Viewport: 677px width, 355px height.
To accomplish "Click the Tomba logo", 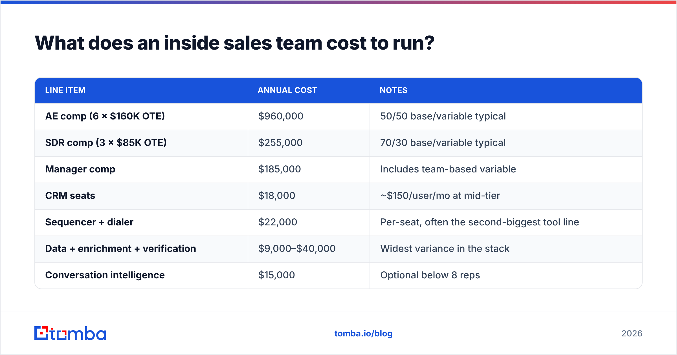I will tap(70, 333).
